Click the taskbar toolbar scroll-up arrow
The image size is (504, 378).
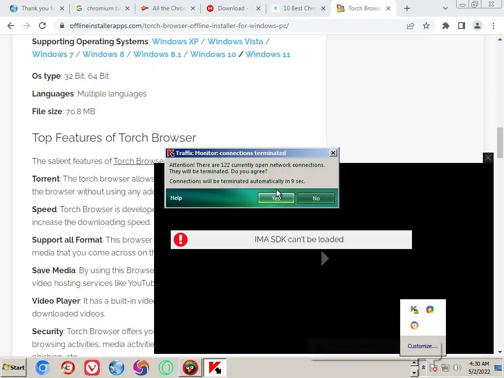tap(414, 363)
